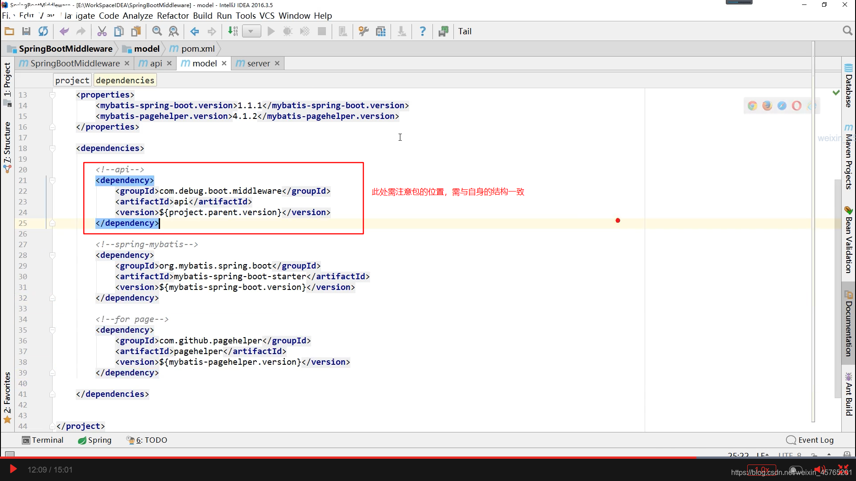Click the Run with Coverage icon
The image size is (856, 481).
(305, 31)
